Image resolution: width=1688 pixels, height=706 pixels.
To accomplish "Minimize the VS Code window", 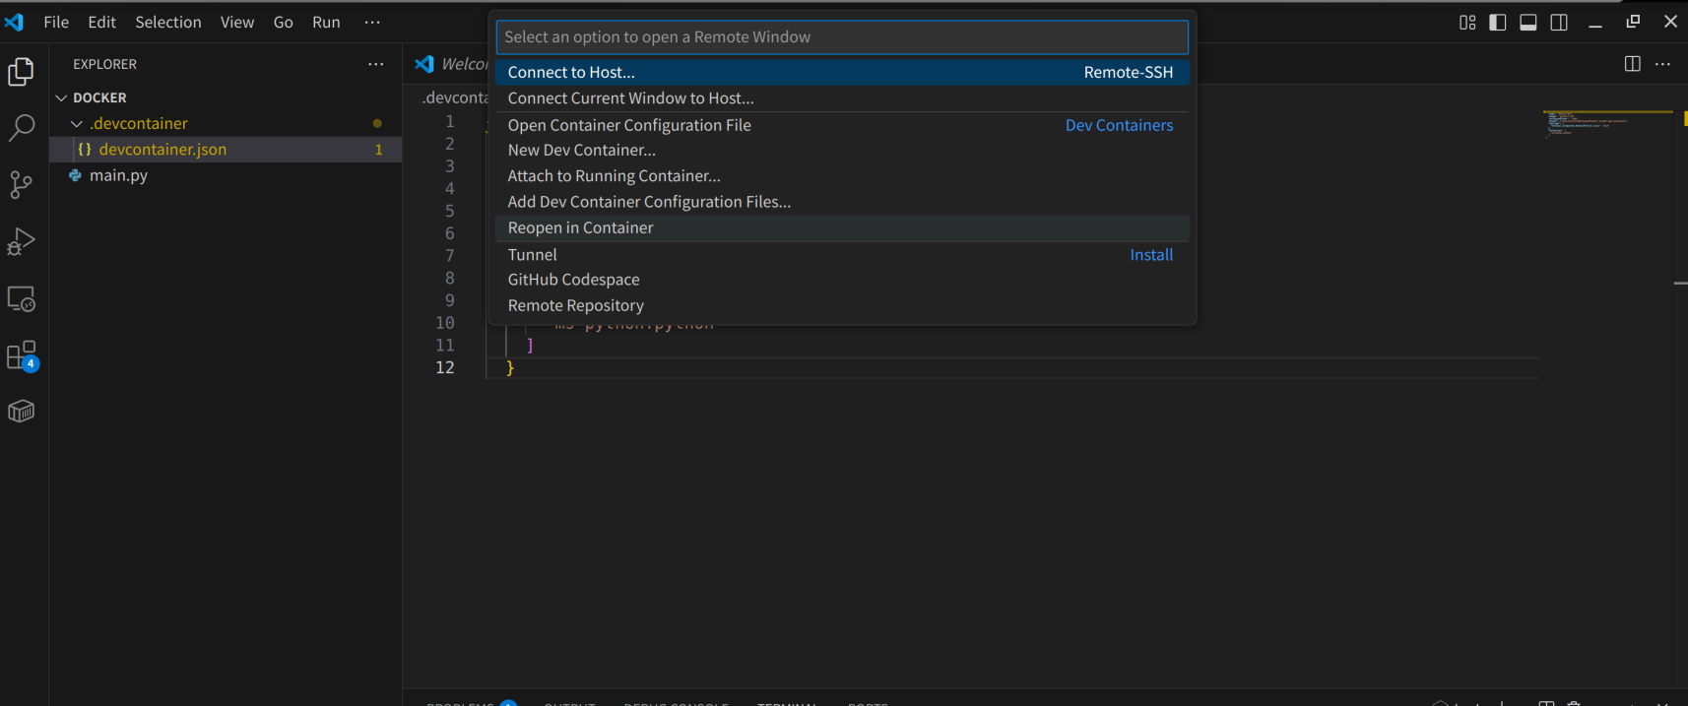I will [x=1595, y=22].
